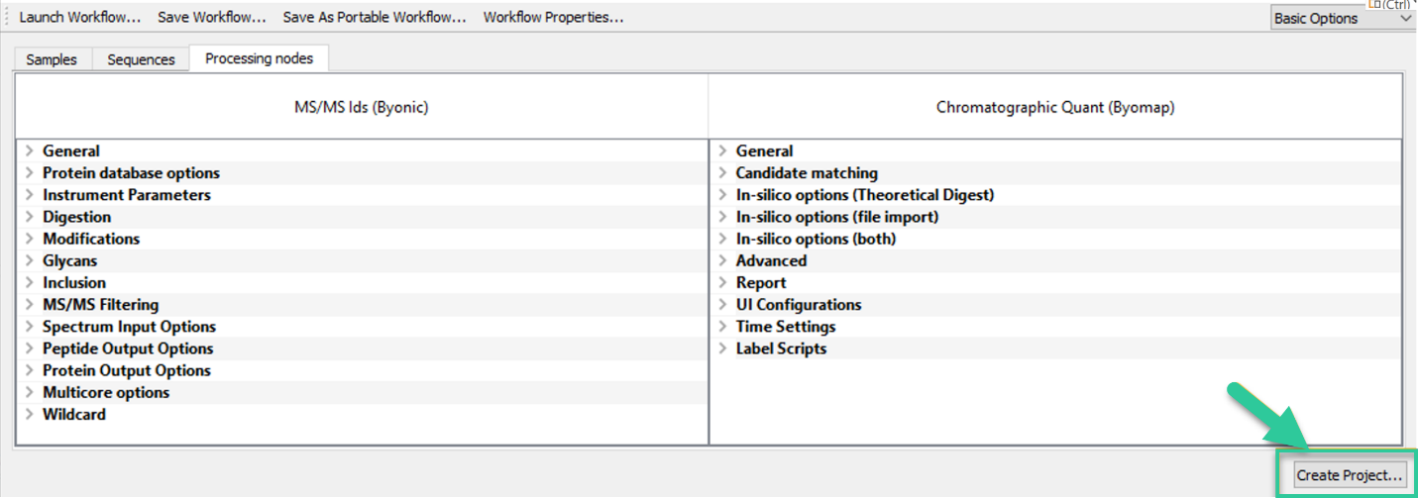1418x498 pixels.
Task: Click Save Workflow toolbar button
Action: [x=212, y=18]
